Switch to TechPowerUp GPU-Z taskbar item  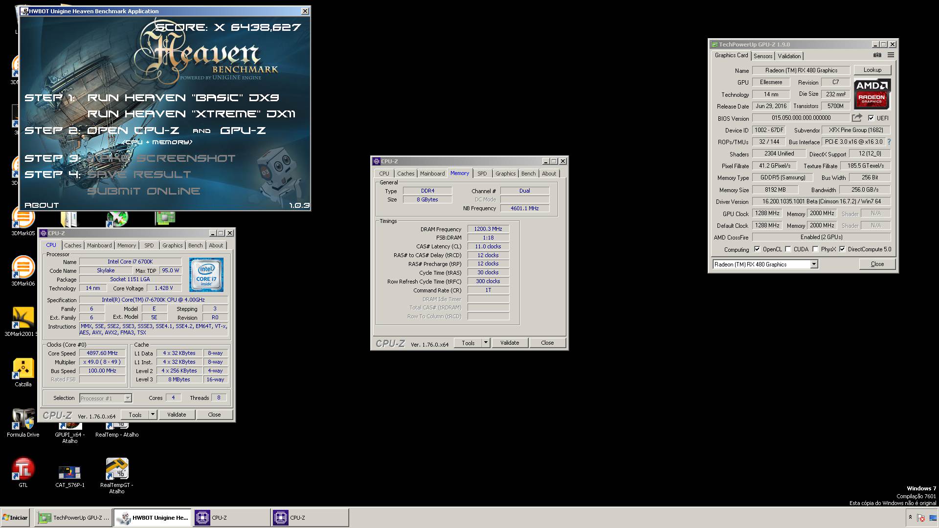(x=73, y=518)
